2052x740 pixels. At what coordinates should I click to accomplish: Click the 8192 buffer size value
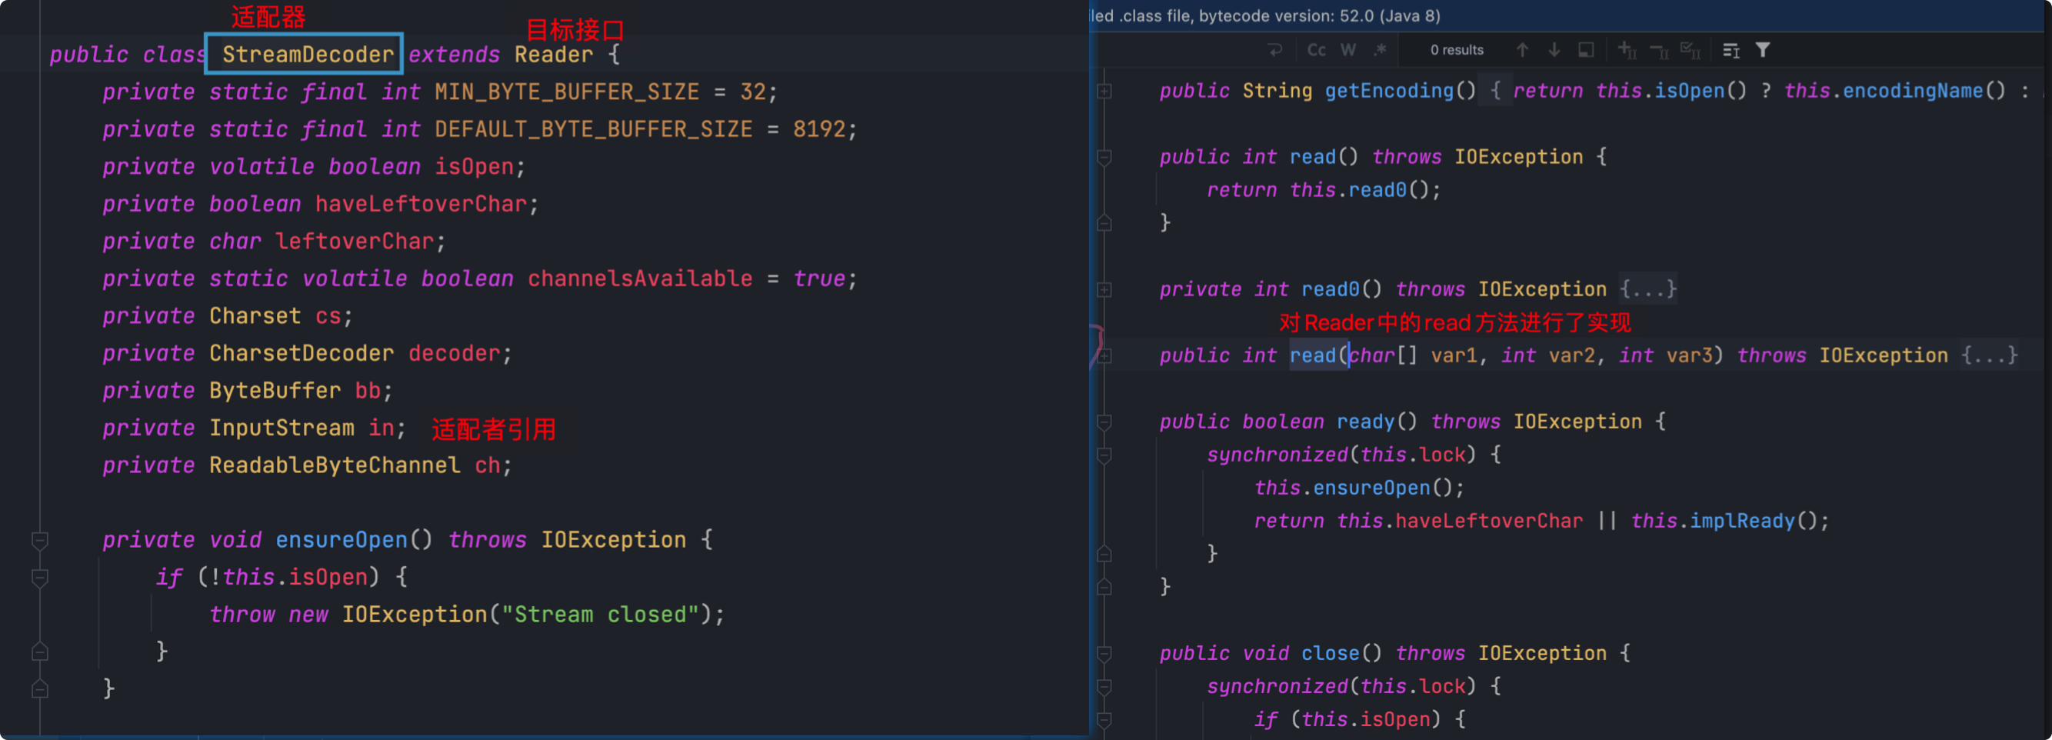(x=818, y=129)
